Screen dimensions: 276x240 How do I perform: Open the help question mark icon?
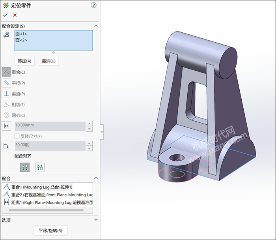[93, 5]
